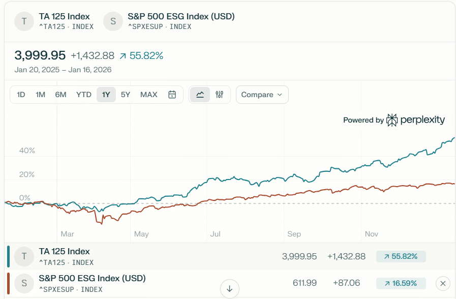Select the 1D time range
This screenshot has width=456, height=299.
21,95
